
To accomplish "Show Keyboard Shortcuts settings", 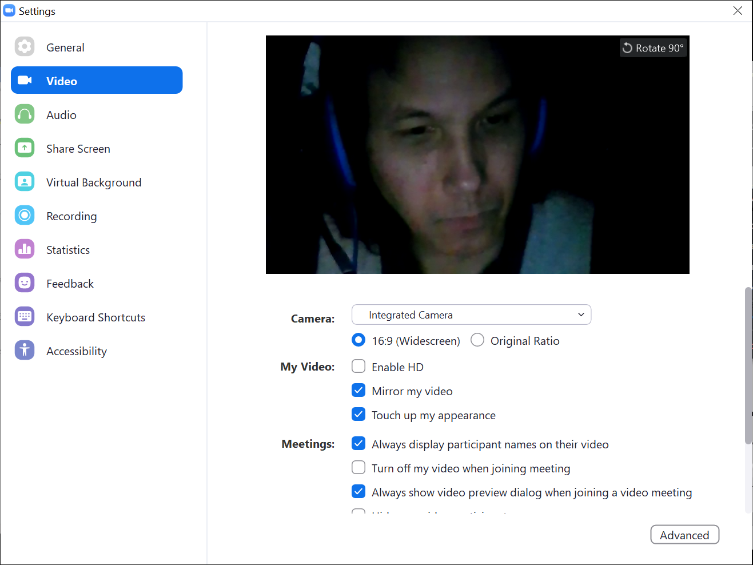I will pos(97,317).
